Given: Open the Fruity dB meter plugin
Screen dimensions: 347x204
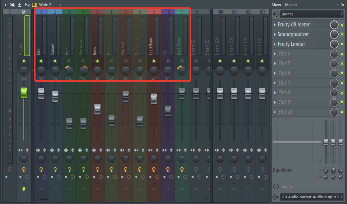Looking at the screenshot, I should 294,25.
